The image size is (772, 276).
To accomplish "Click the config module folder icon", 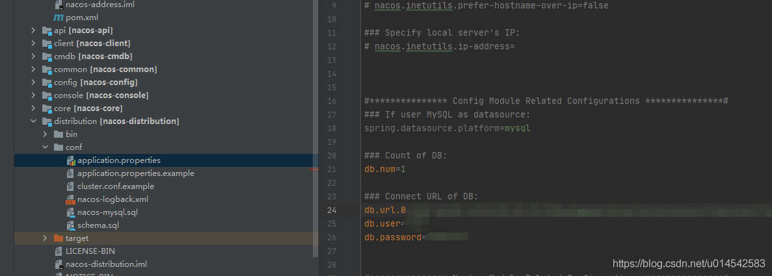I will click(47, 82).
